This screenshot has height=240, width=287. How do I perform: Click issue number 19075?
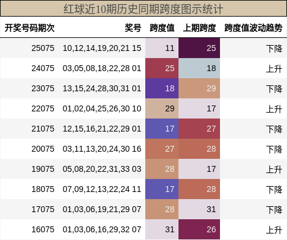coord(43,169)
